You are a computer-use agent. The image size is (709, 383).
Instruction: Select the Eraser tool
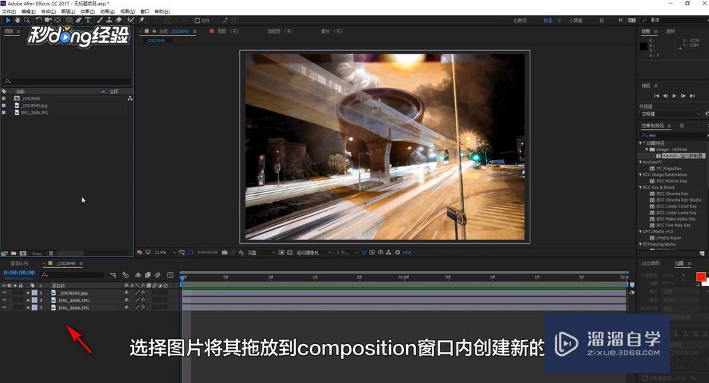(x=119, y=20)
